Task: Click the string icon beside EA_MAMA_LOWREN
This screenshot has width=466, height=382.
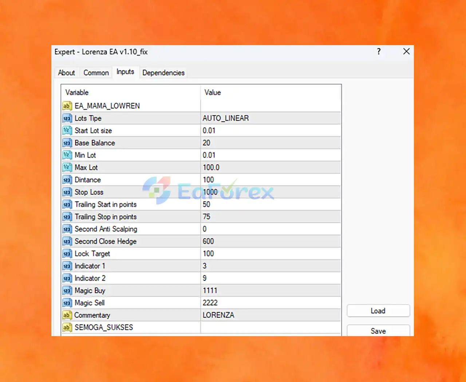Action: coord(67,106)
